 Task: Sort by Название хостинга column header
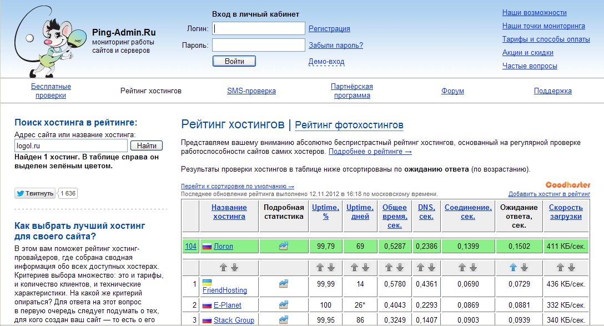229,212
